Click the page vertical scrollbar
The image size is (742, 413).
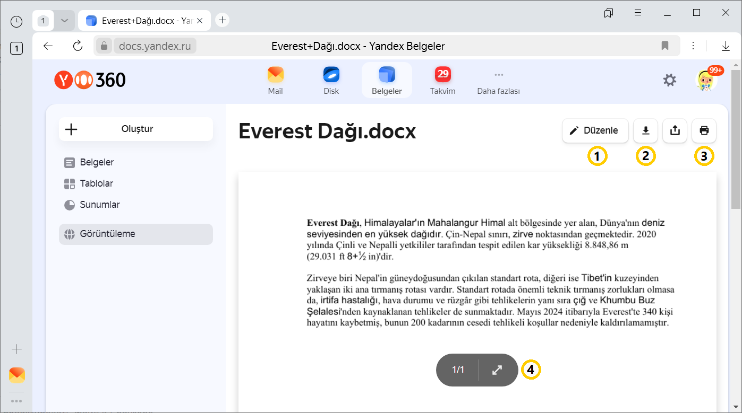735,138
